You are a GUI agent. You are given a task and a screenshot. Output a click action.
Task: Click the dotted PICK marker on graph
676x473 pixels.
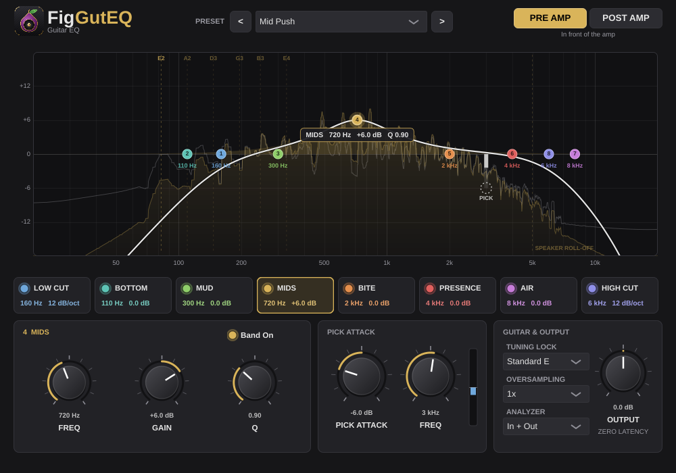coord(486,188)
